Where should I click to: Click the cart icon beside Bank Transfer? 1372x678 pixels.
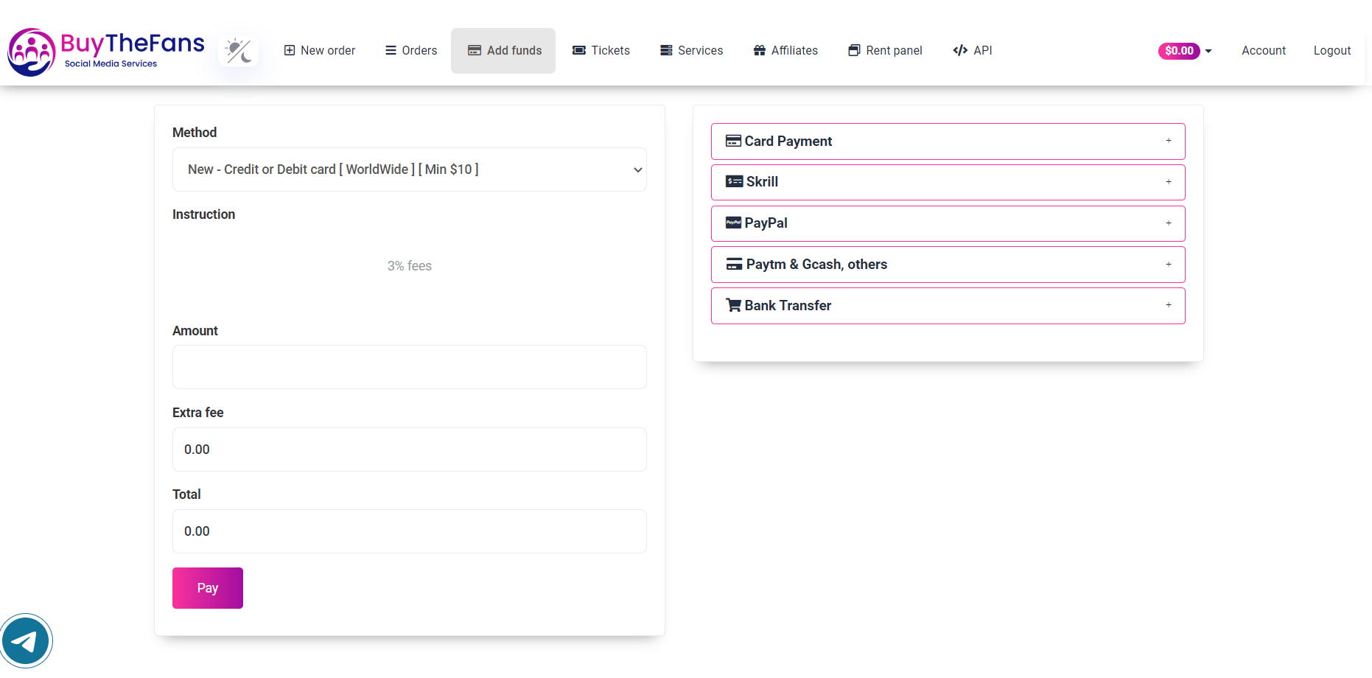point(733,305)
